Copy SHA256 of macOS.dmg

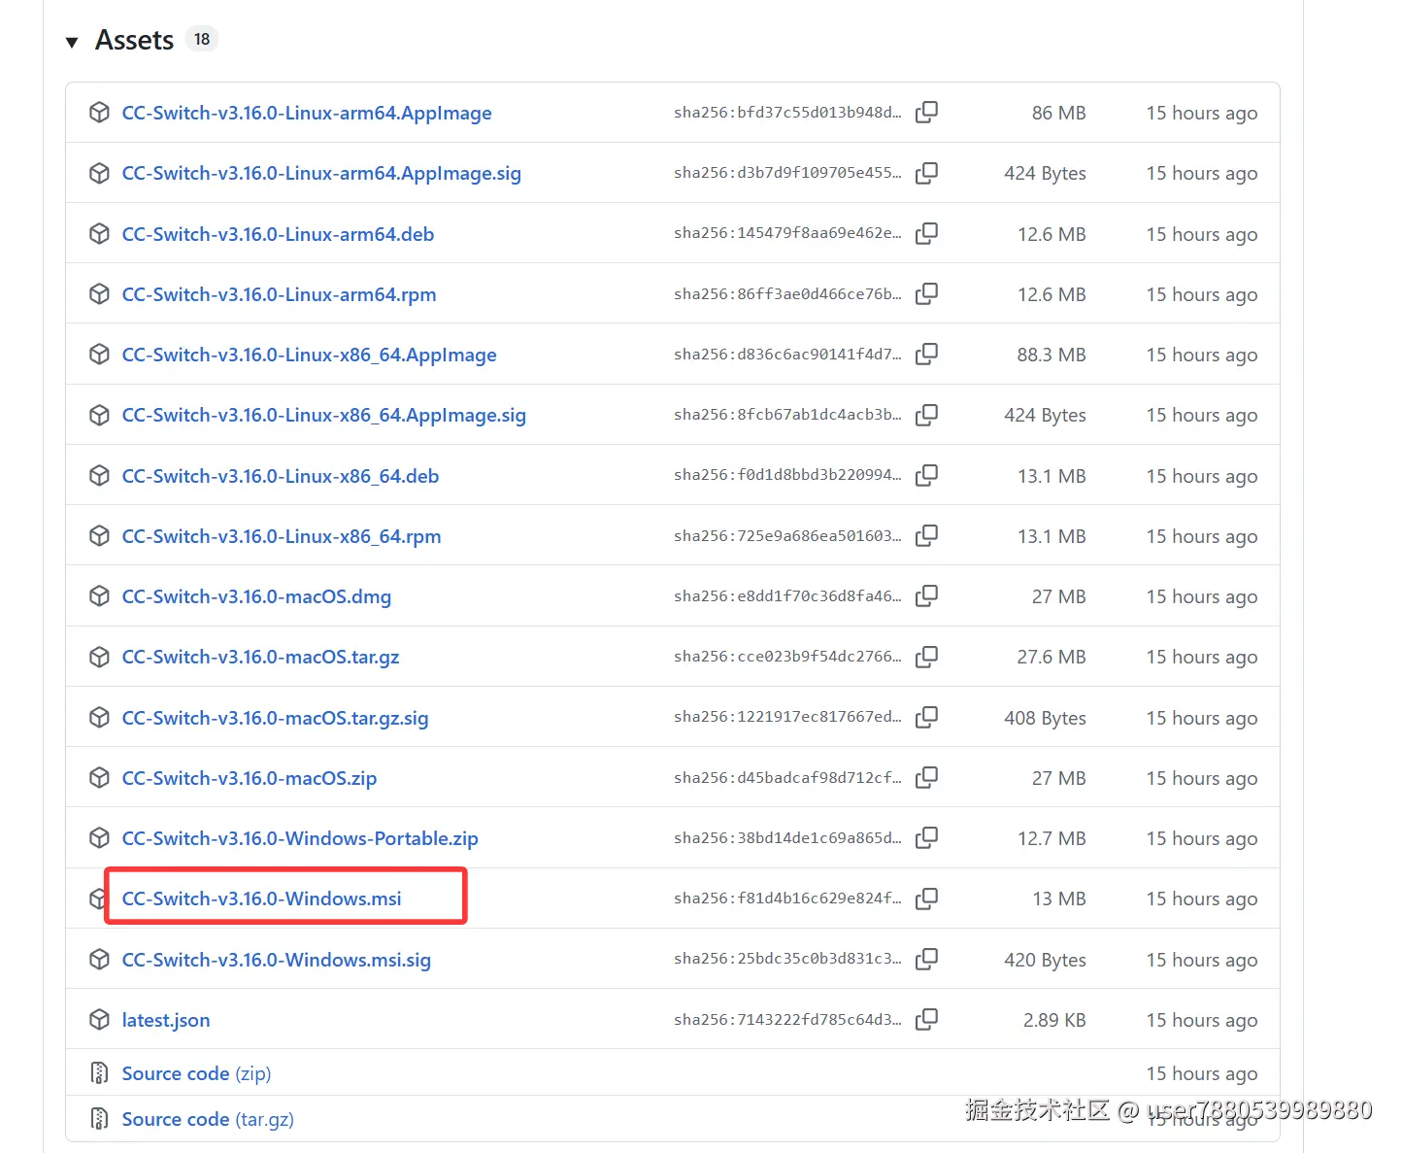point(927,595)
